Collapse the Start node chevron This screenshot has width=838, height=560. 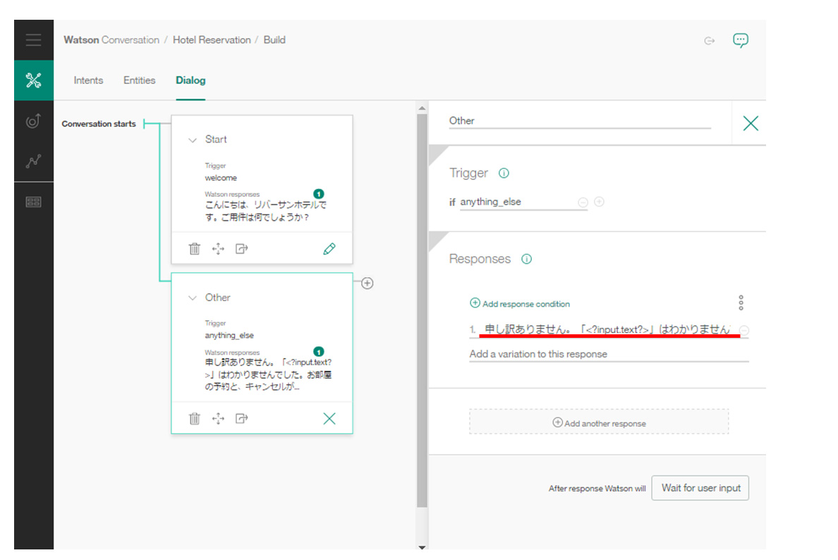point(193,140)
